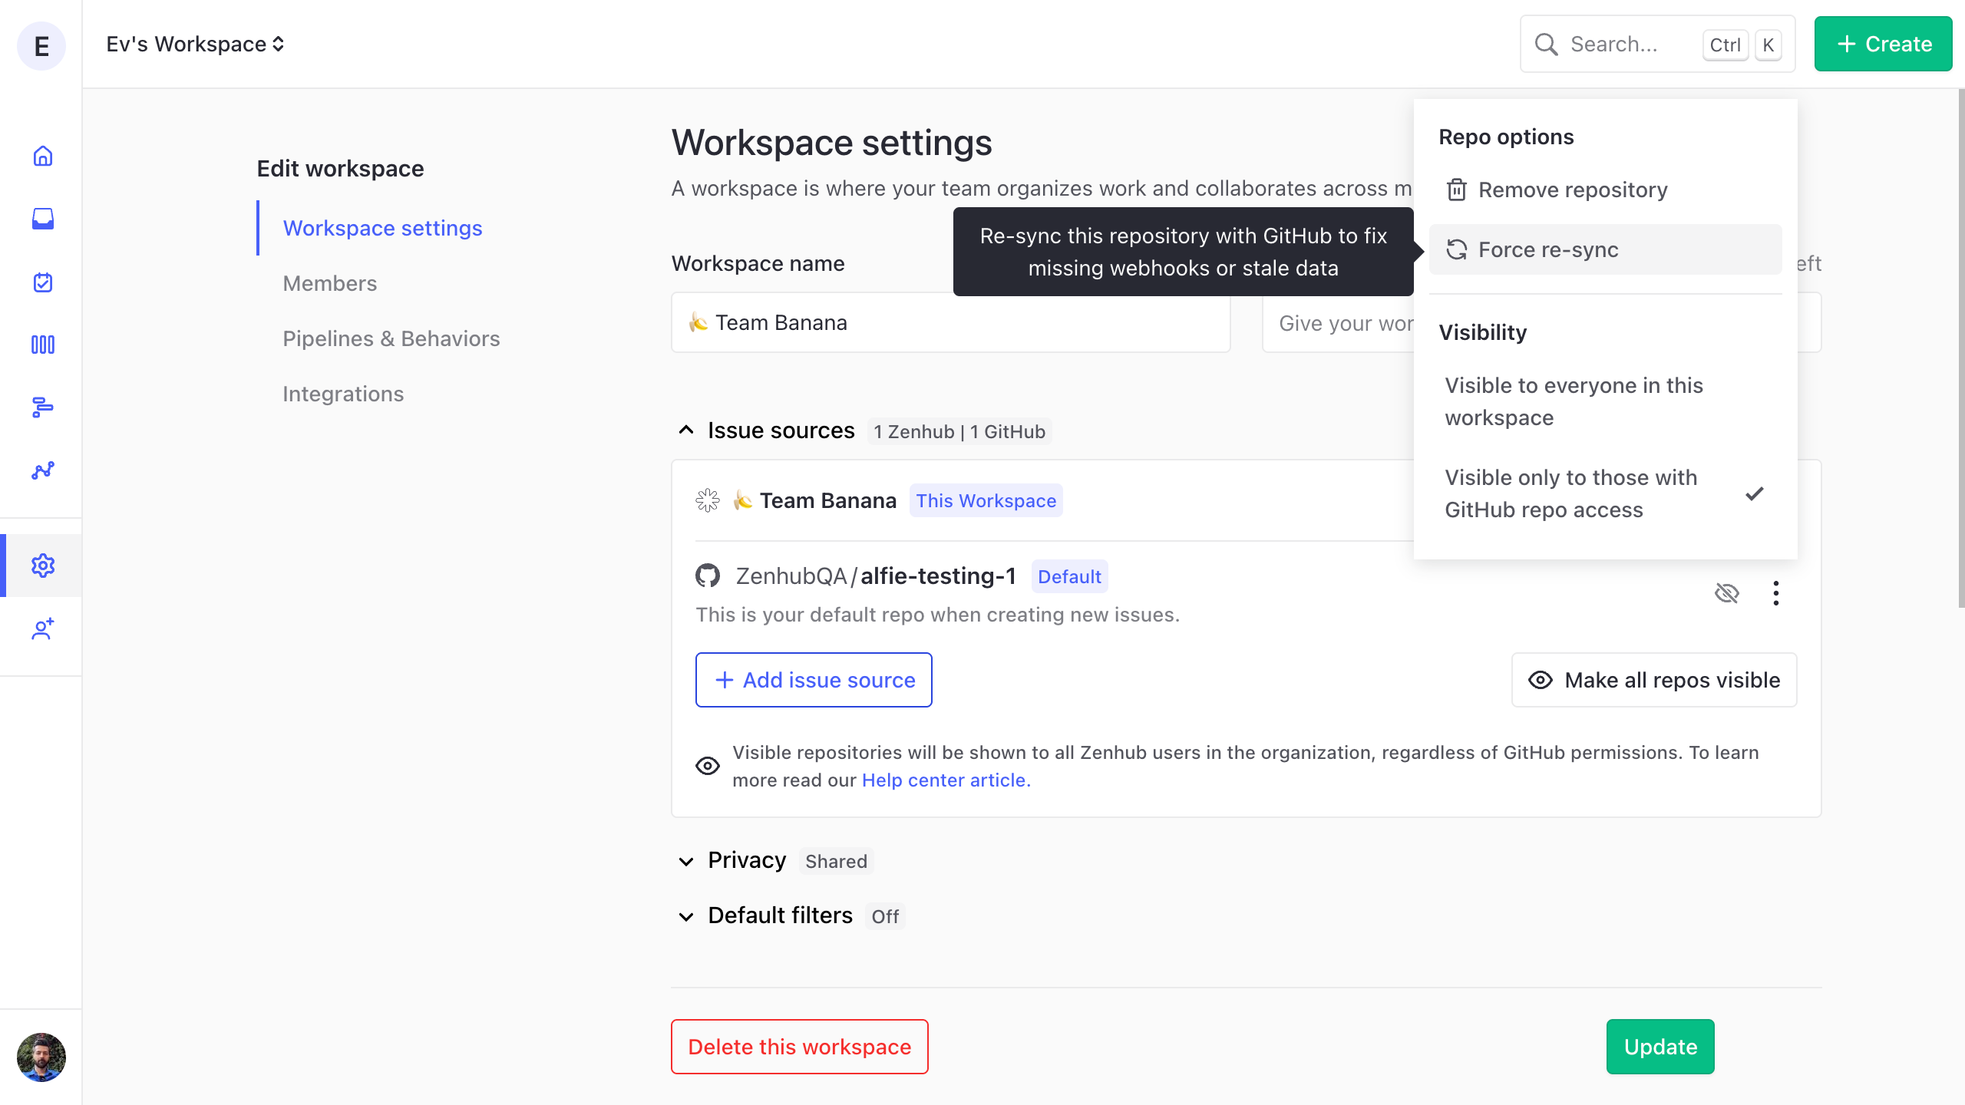Go to Integrations tab

[x=343, y=394]
